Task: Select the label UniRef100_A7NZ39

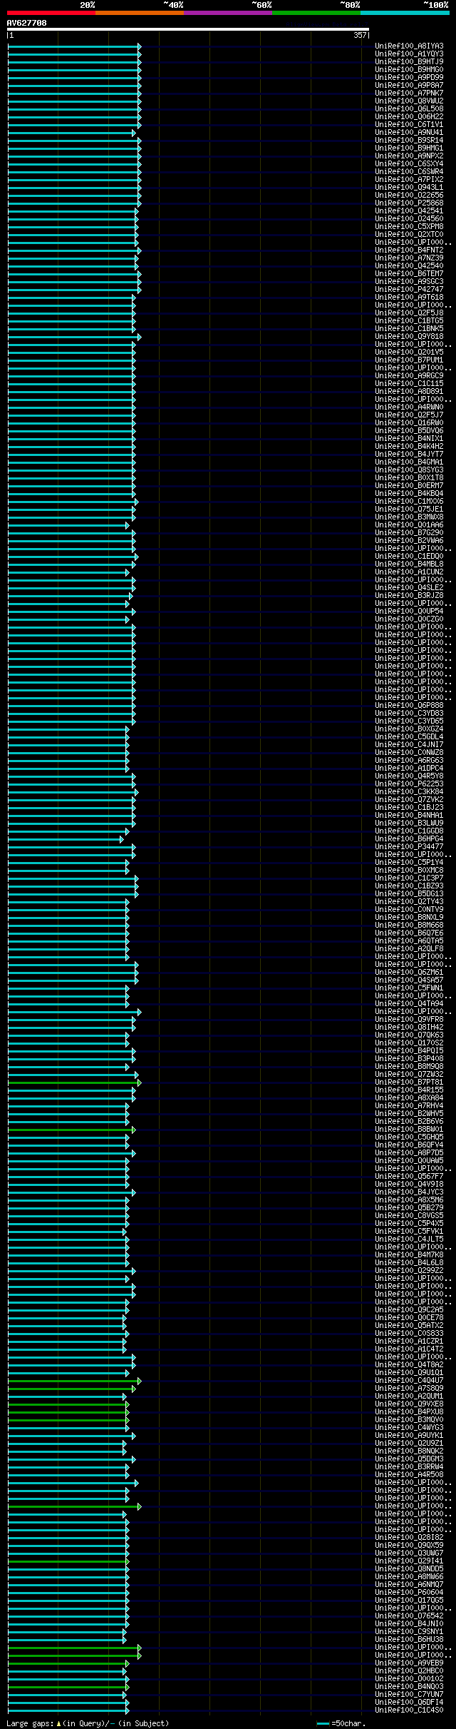Action: point(409,258)
